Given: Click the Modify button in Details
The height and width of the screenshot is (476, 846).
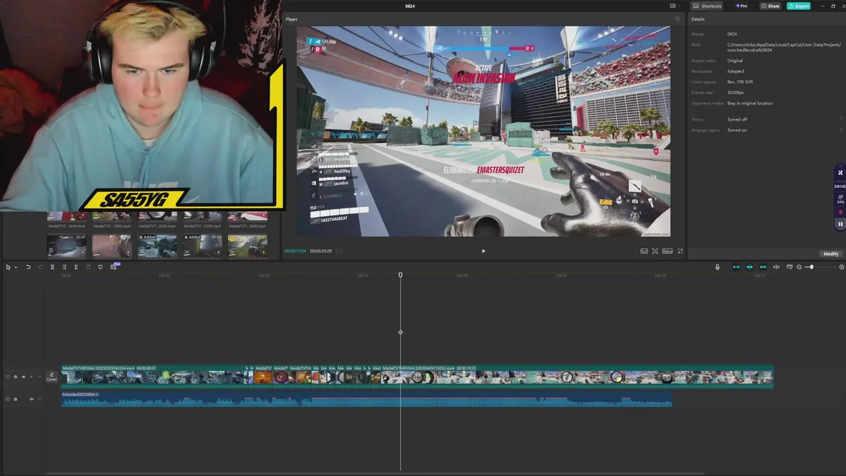Looking at the screenshot, I should click(x=831, y=254).
